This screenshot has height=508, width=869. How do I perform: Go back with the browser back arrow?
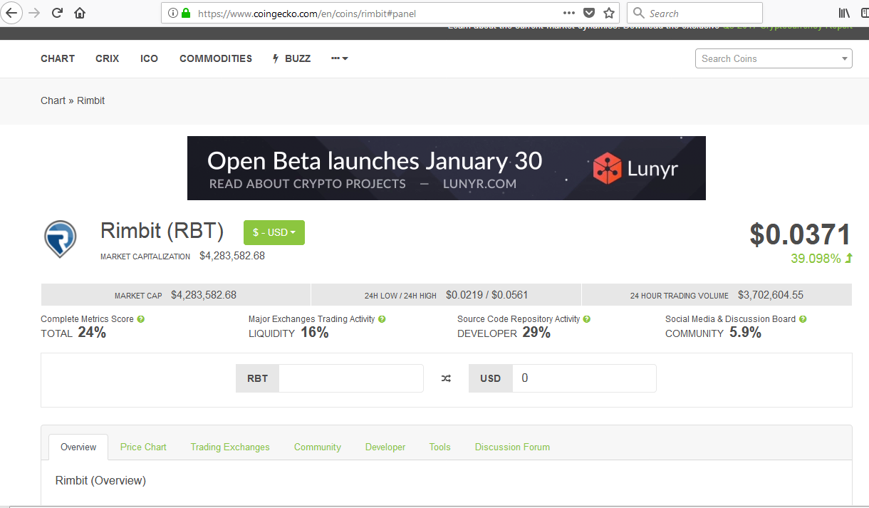pos(12,13)
